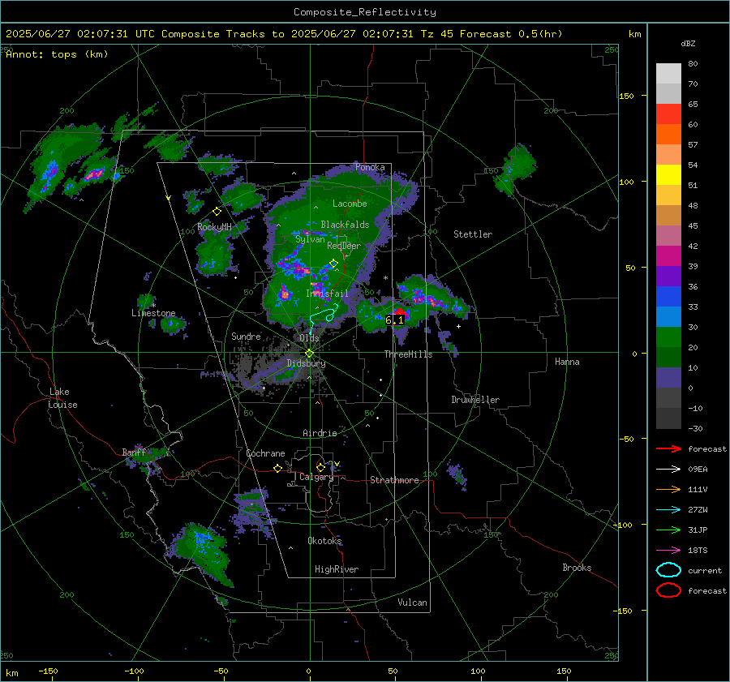Click the Okotoks city label
The image size is (730, 682).
pos(325,541)
